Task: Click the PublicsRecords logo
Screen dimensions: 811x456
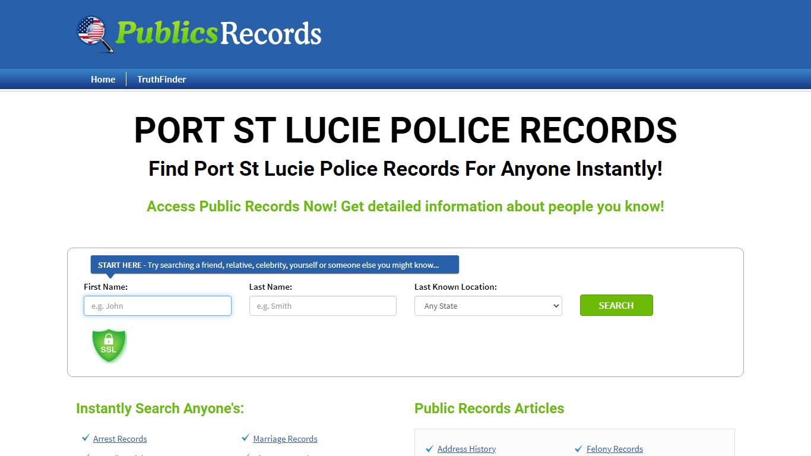Action: [x=199, y=34]
